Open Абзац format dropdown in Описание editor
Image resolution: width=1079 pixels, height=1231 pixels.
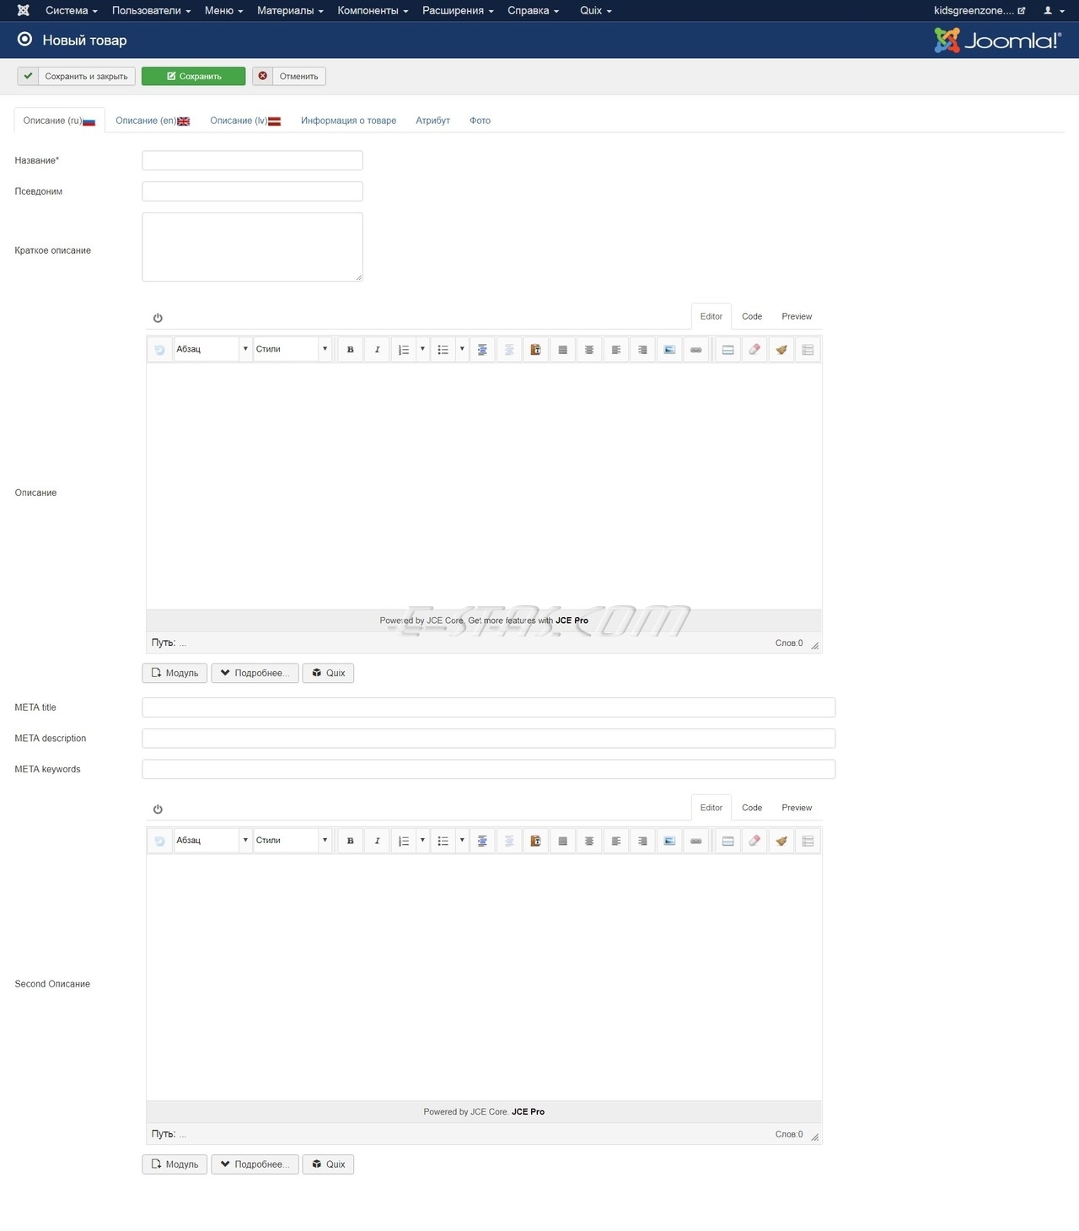[x=212, y=349]
